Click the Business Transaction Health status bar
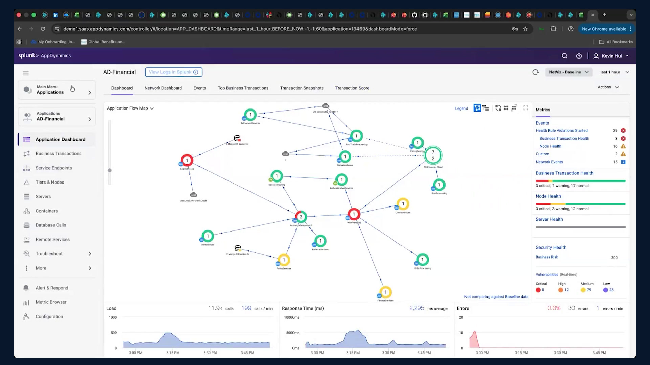Image resolution: width=650 pixels, height=365 pixels. (x=580, y=181)
